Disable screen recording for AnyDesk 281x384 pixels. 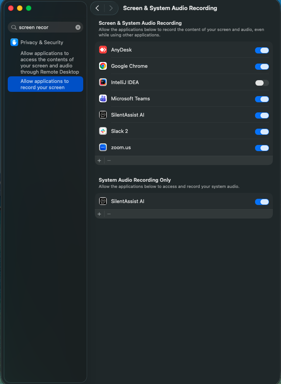(262, 50)
